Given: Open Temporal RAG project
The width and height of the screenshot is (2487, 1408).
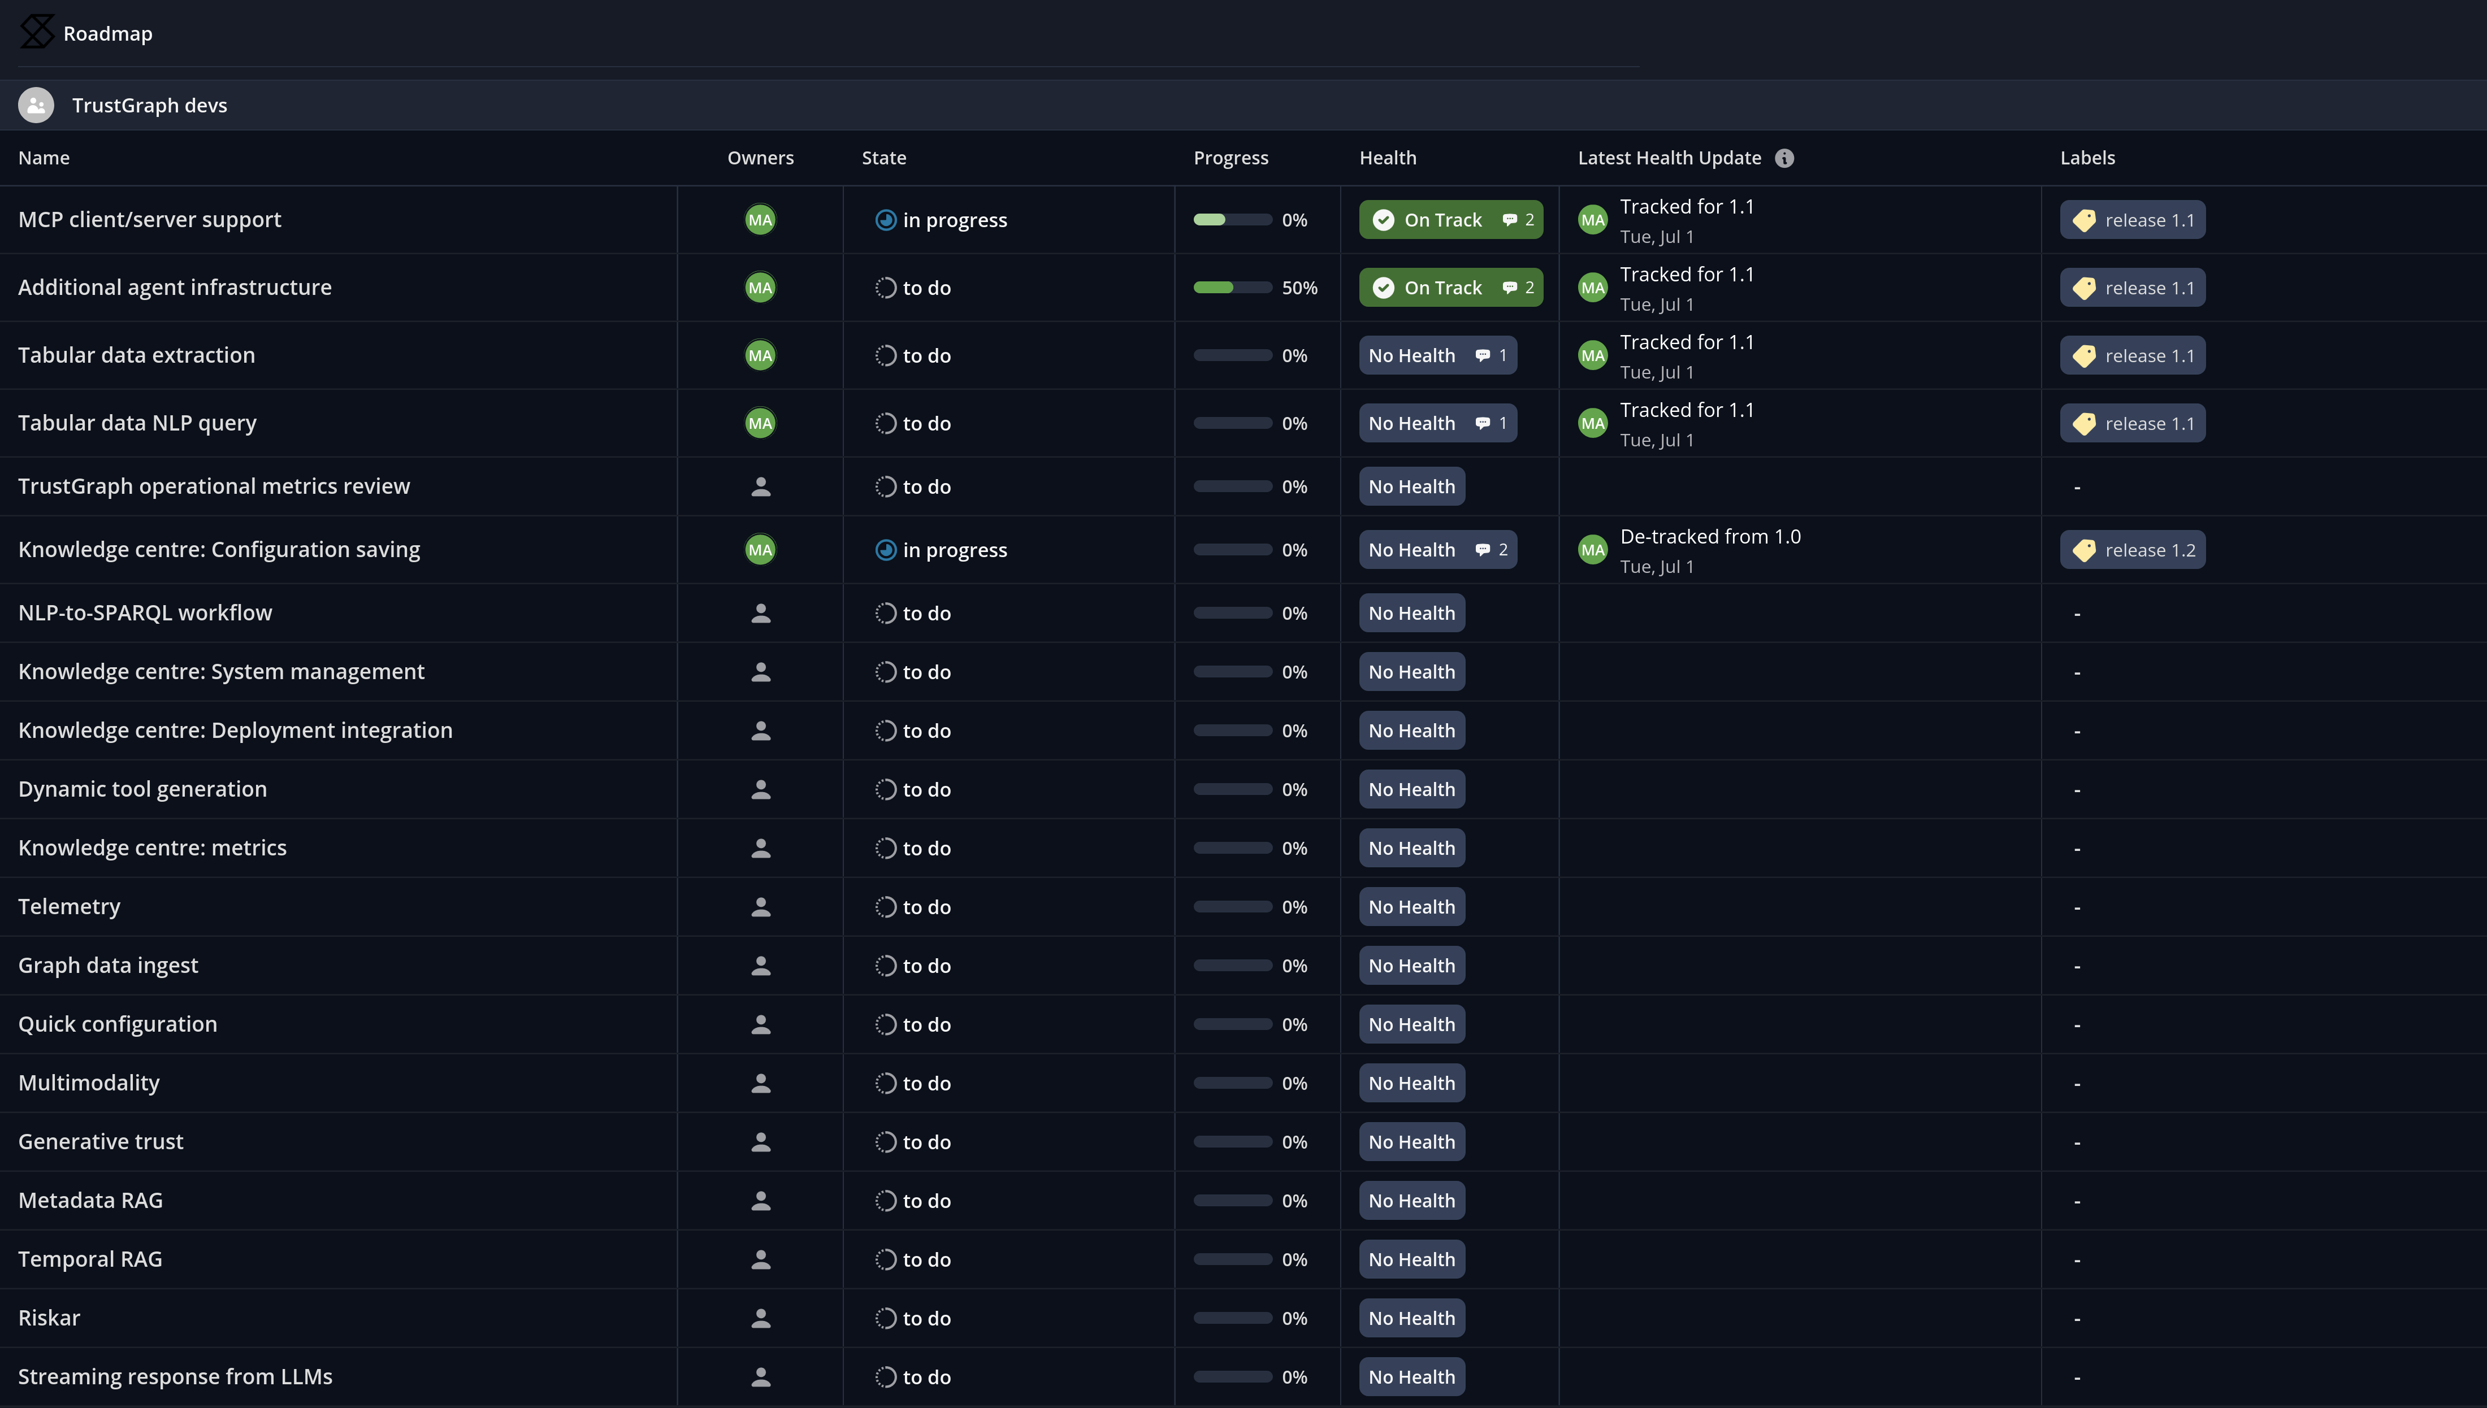Looking at the screenshot, I should 90,1259.
